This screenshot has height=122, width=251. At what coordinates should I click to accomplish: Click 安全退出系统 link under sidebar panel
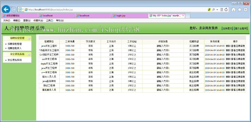pyautogui.click(x=15, y=60)
